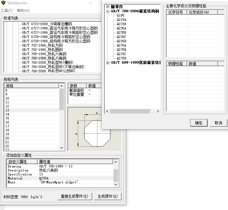Select specification 13 in 规格 list

tap(32, 110)
